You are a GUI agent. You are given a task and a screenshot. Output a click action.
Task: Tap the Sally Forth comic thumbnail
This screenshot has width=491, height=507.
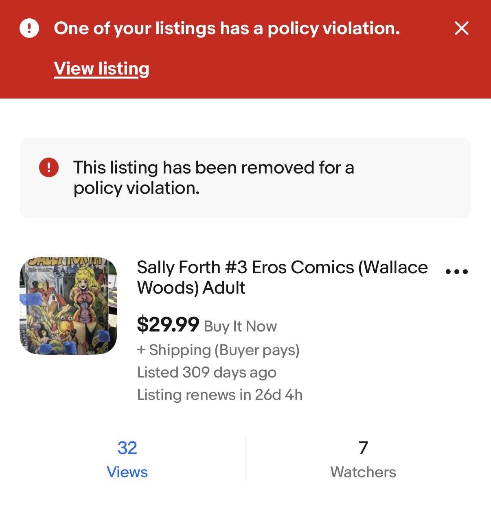coord(68,305)
